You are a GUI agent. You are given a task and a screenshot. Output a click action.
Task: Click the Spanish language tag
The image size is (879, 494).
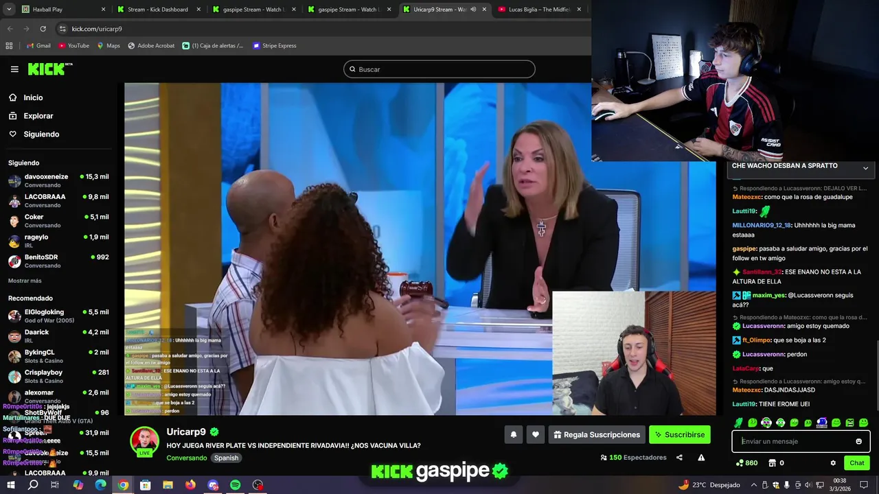point(226,458)
